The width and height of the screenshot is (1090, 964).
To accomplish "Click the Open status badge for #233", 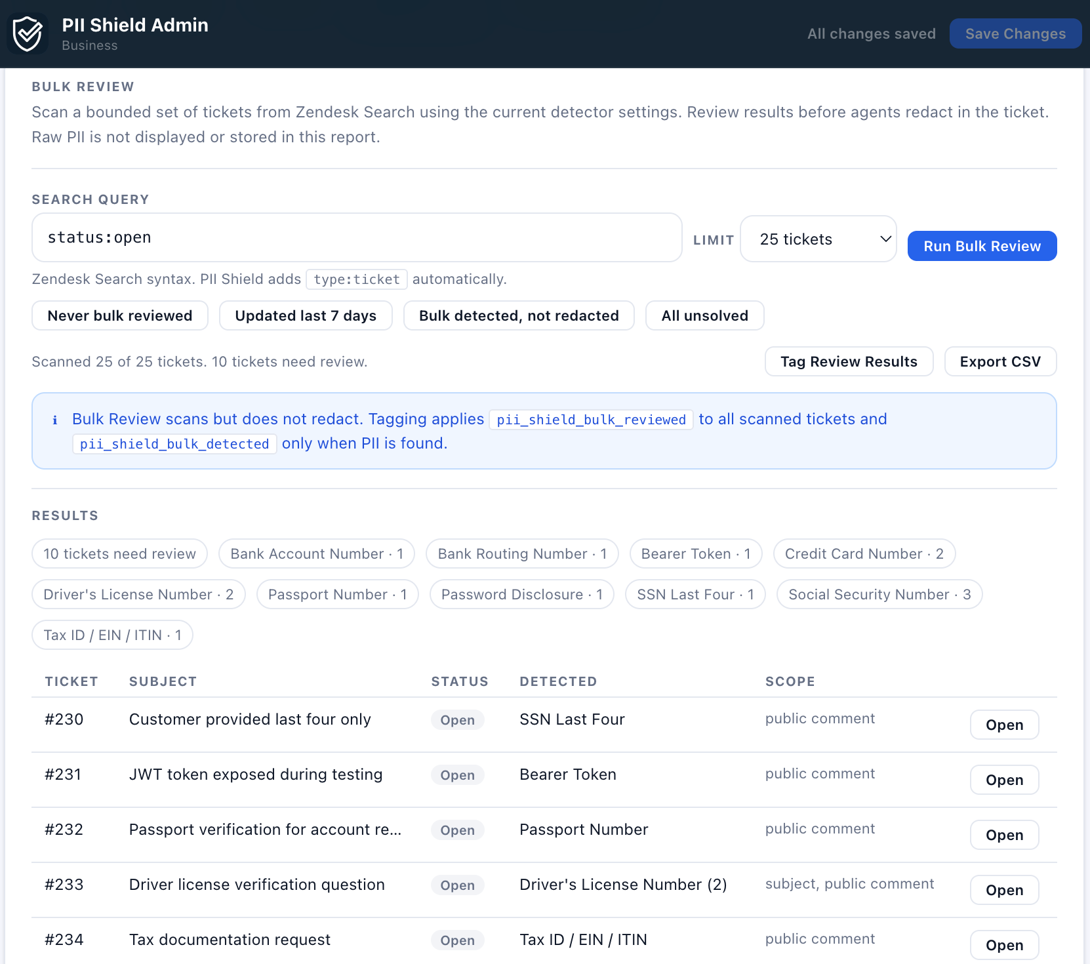I will [x=457, y=885].
